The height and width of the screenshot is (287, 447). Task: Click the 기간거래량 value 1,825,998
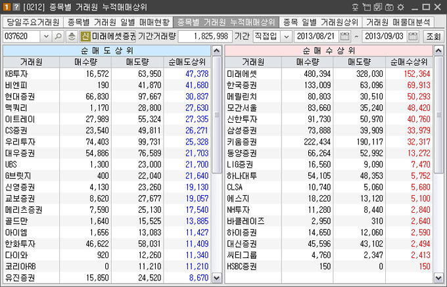coord(205,36)
